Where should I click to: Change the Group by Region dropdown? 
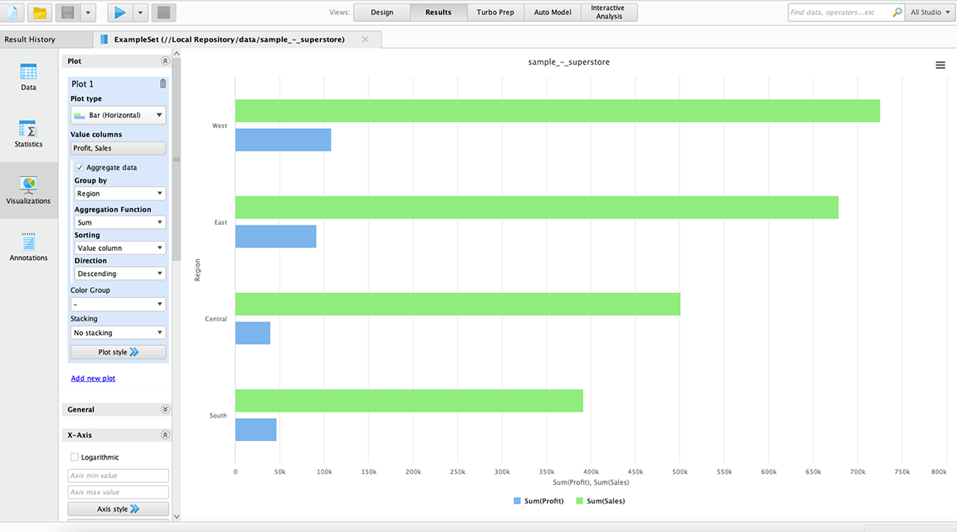[x=118, y=193]
